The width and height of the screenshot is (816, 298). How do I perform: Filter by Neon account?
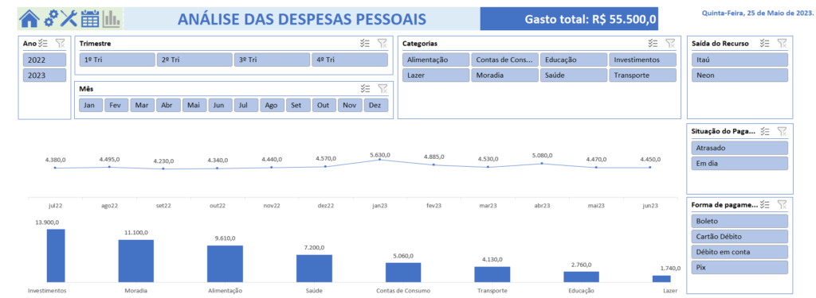tap(739, 75)
